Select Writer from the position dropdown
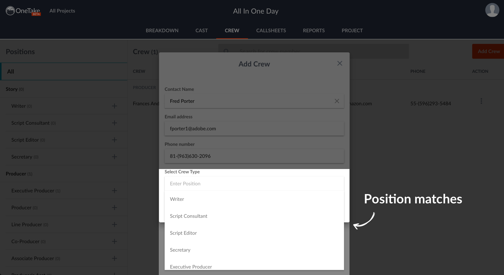The height and width of the screenshot is (275, 504). [x=254, y=199]
